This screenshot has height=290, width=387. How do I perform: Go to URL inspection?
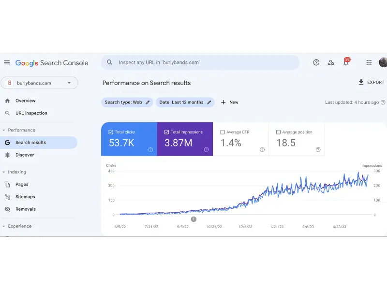(31, 113)
